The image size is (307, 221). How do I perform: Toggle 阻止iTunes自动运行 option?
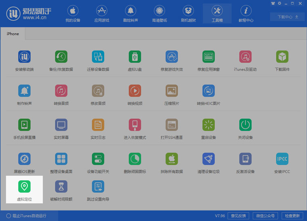point(26,216)
